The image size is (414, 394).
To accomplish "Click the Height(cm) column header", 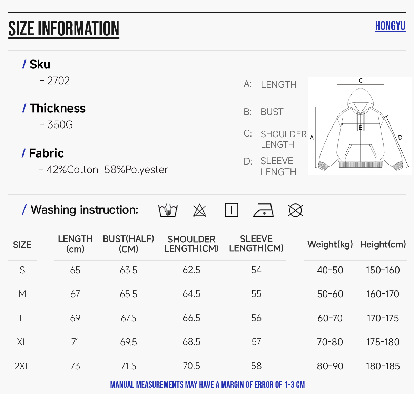I will pos(383,245).
